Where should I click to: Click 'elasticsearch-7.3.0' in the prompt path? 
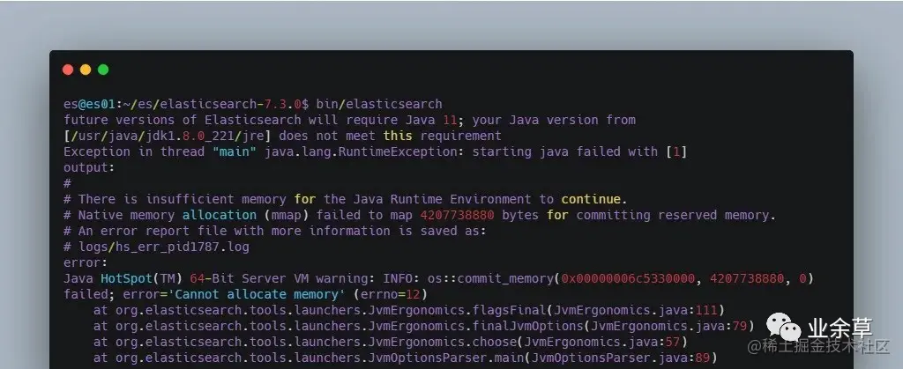230,104
